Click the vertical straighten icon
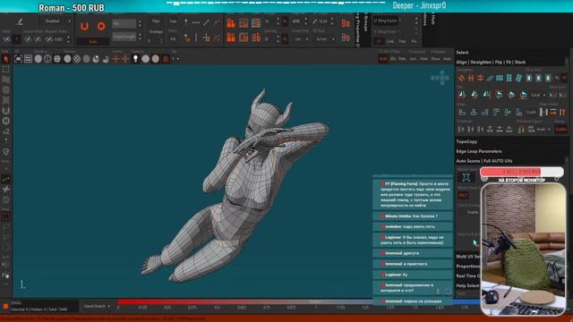The image size is (573, 322). [x=471, y=78]
